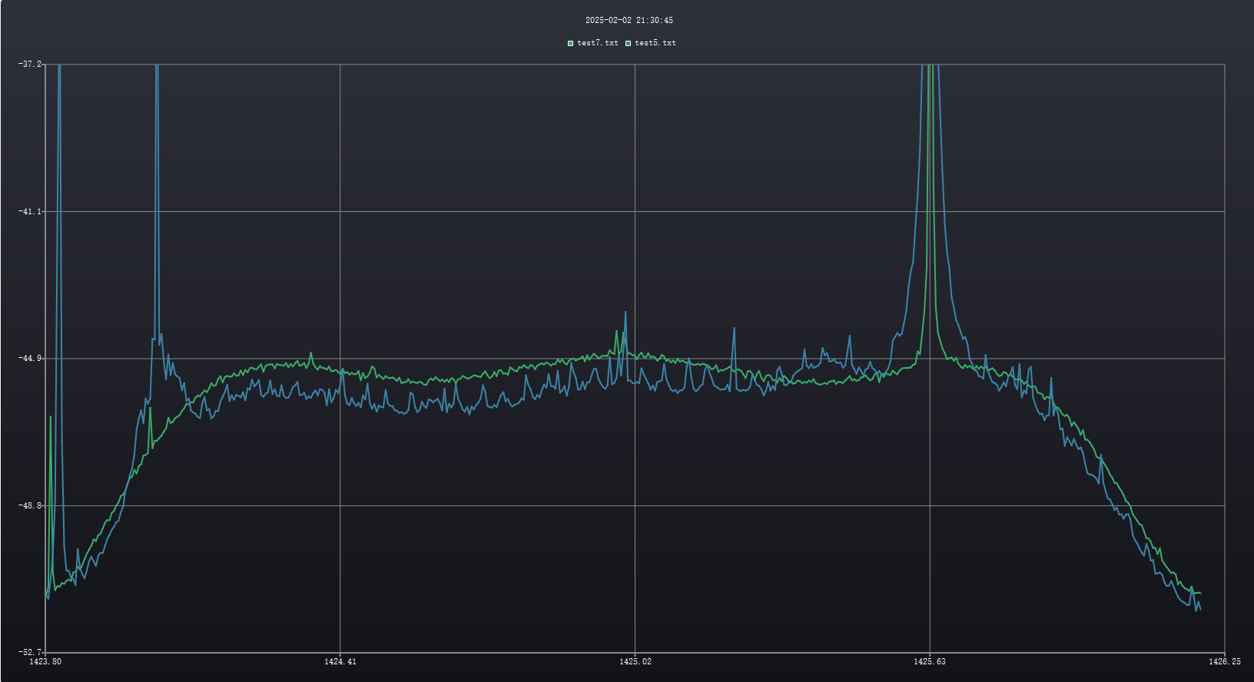Click the 2025-02-02 21:30:45 chart title
Screen dimensions: 1254x682
tap(629, 20)
